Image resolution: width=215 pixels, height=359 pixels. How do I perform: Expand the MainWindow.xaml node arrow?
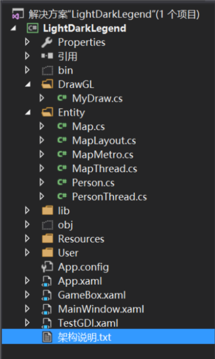pyautogui.click(x=27, y=309)
